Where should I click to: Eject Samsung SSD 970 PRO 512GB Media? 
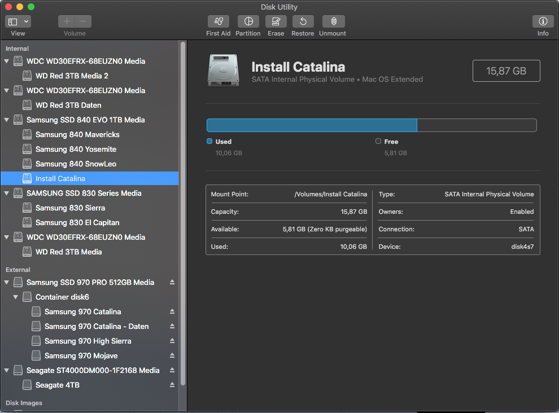[x=172, y=282]
